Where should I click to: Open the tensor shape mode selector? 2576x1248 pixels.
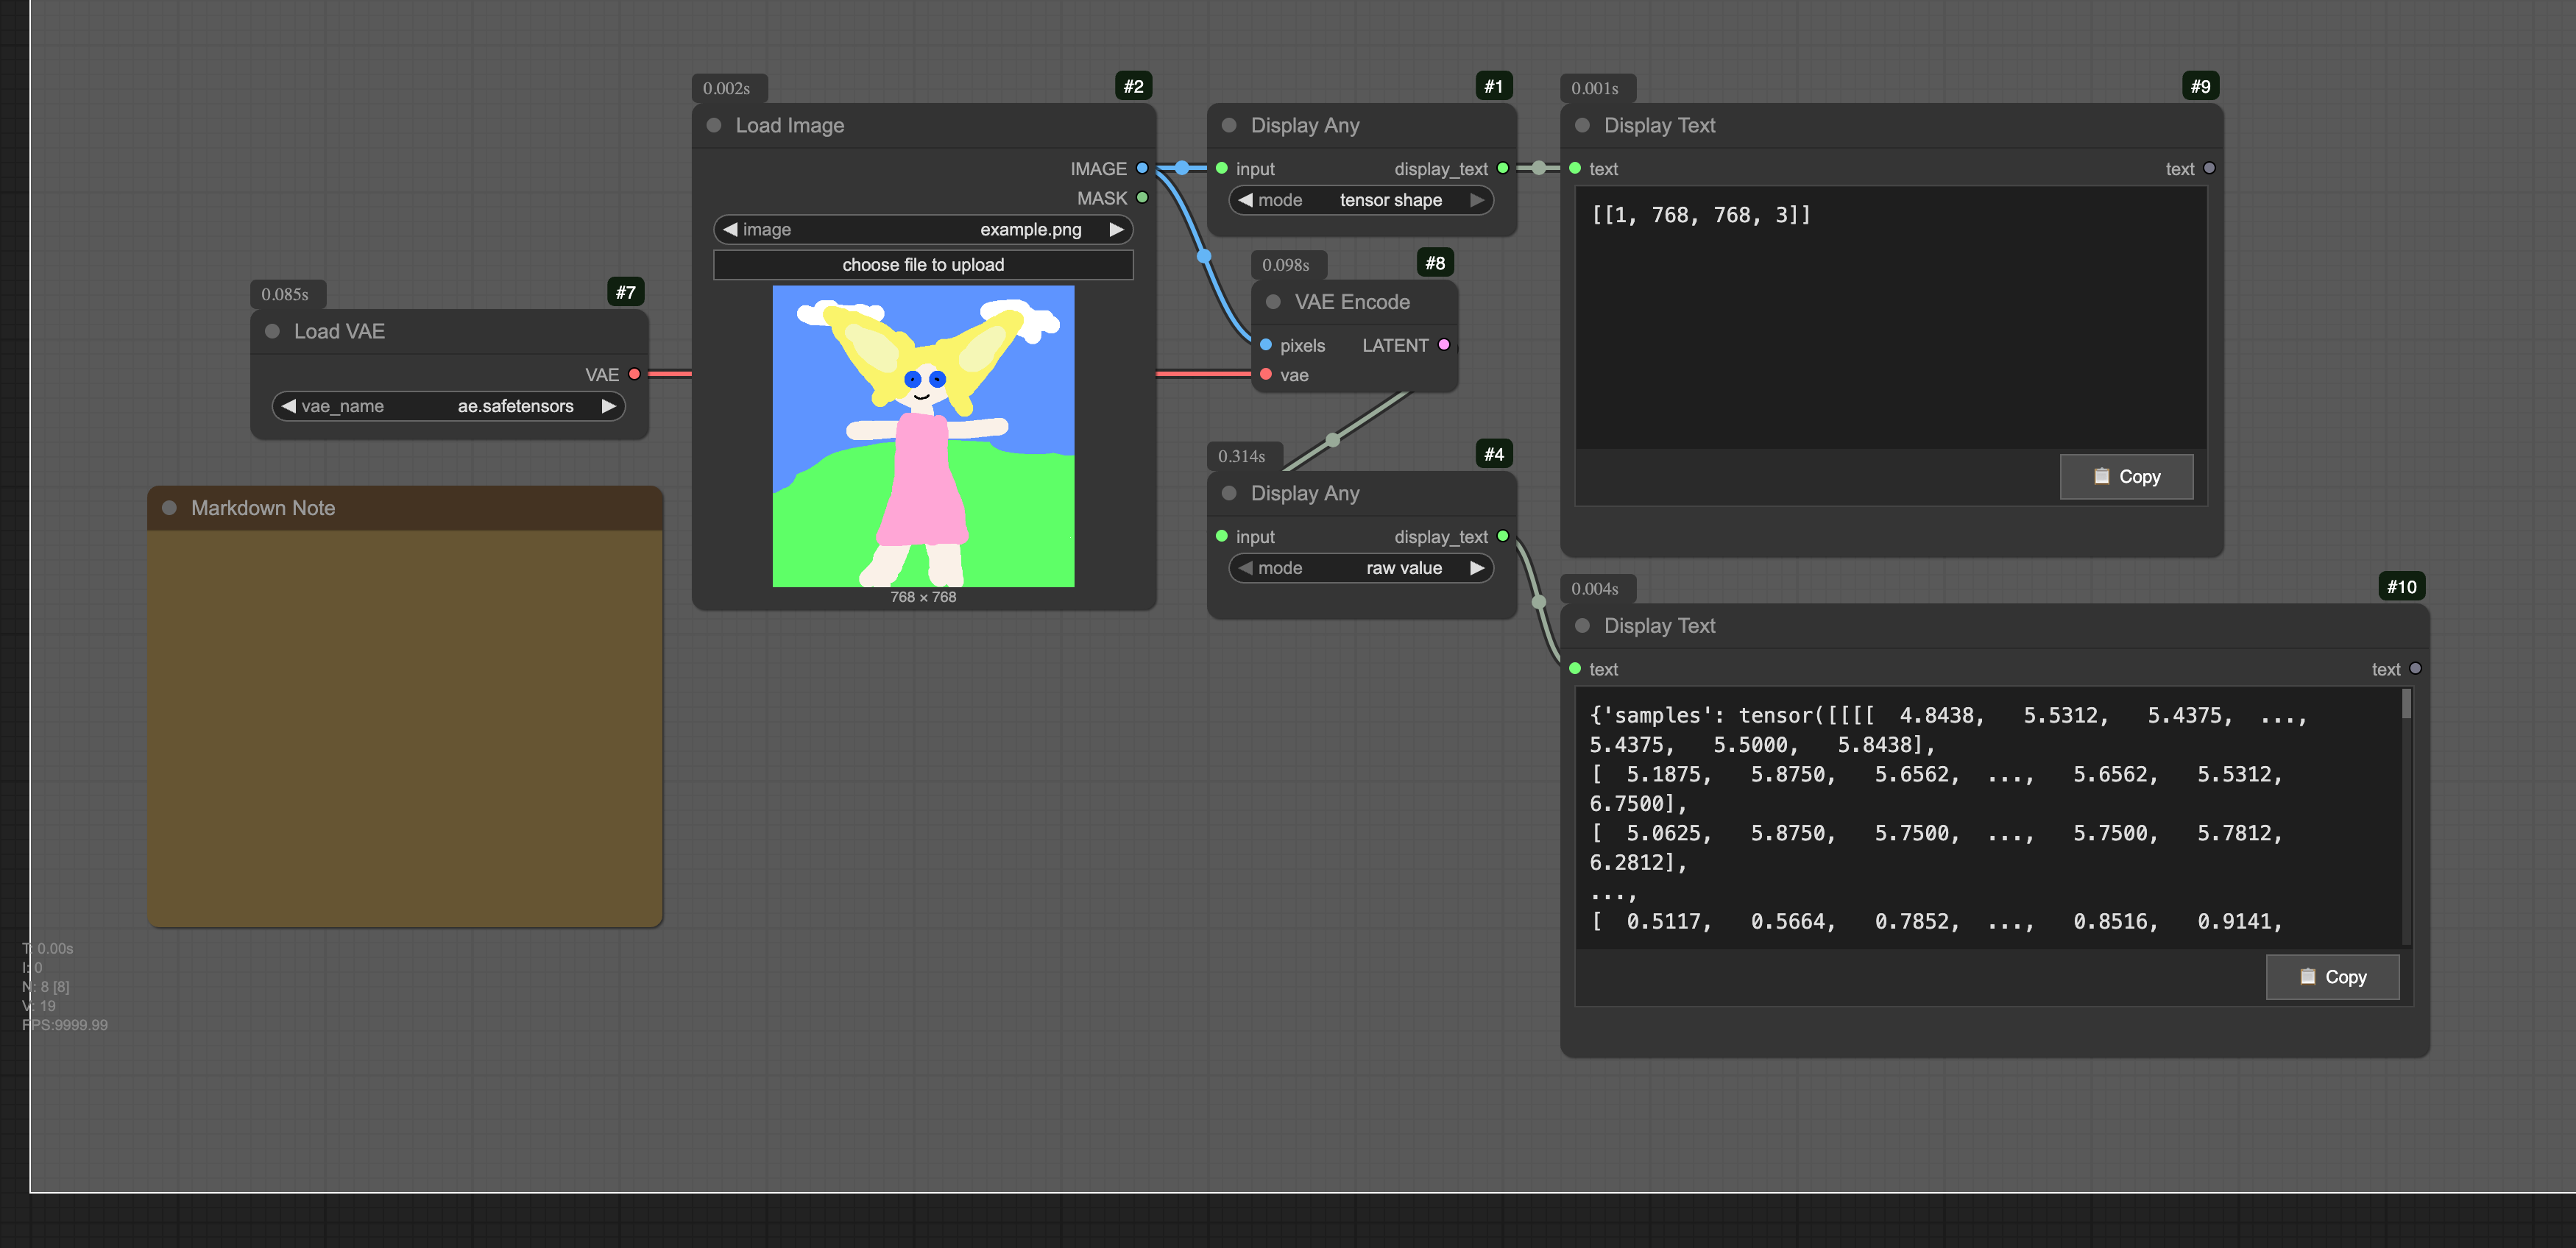pos(1361,200)
